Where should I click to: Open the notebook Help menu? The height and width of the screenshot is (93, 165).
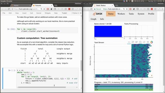[x=56, y=13]
